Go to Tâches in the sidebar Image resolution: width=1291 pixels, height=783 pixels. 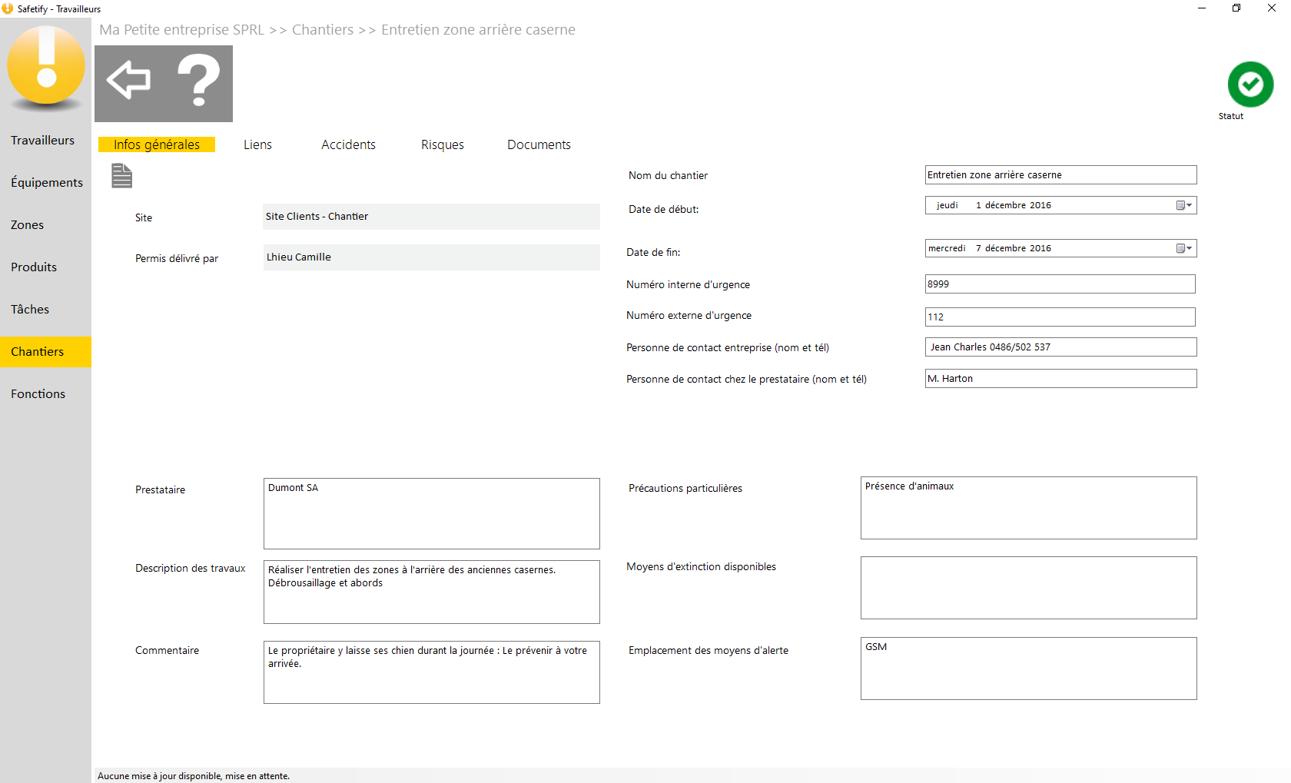click(x=45, y=309)
